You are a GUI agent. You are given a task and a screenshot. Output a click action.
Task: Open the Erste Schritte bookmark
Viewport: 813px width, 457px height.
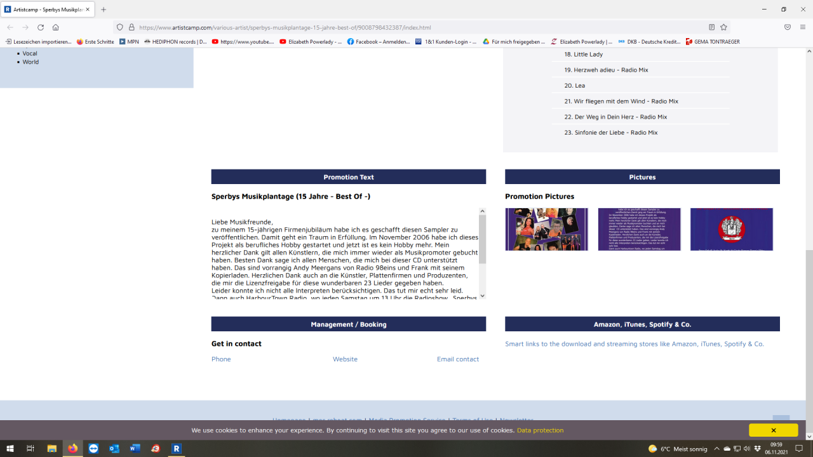click(x=95, y=42)
